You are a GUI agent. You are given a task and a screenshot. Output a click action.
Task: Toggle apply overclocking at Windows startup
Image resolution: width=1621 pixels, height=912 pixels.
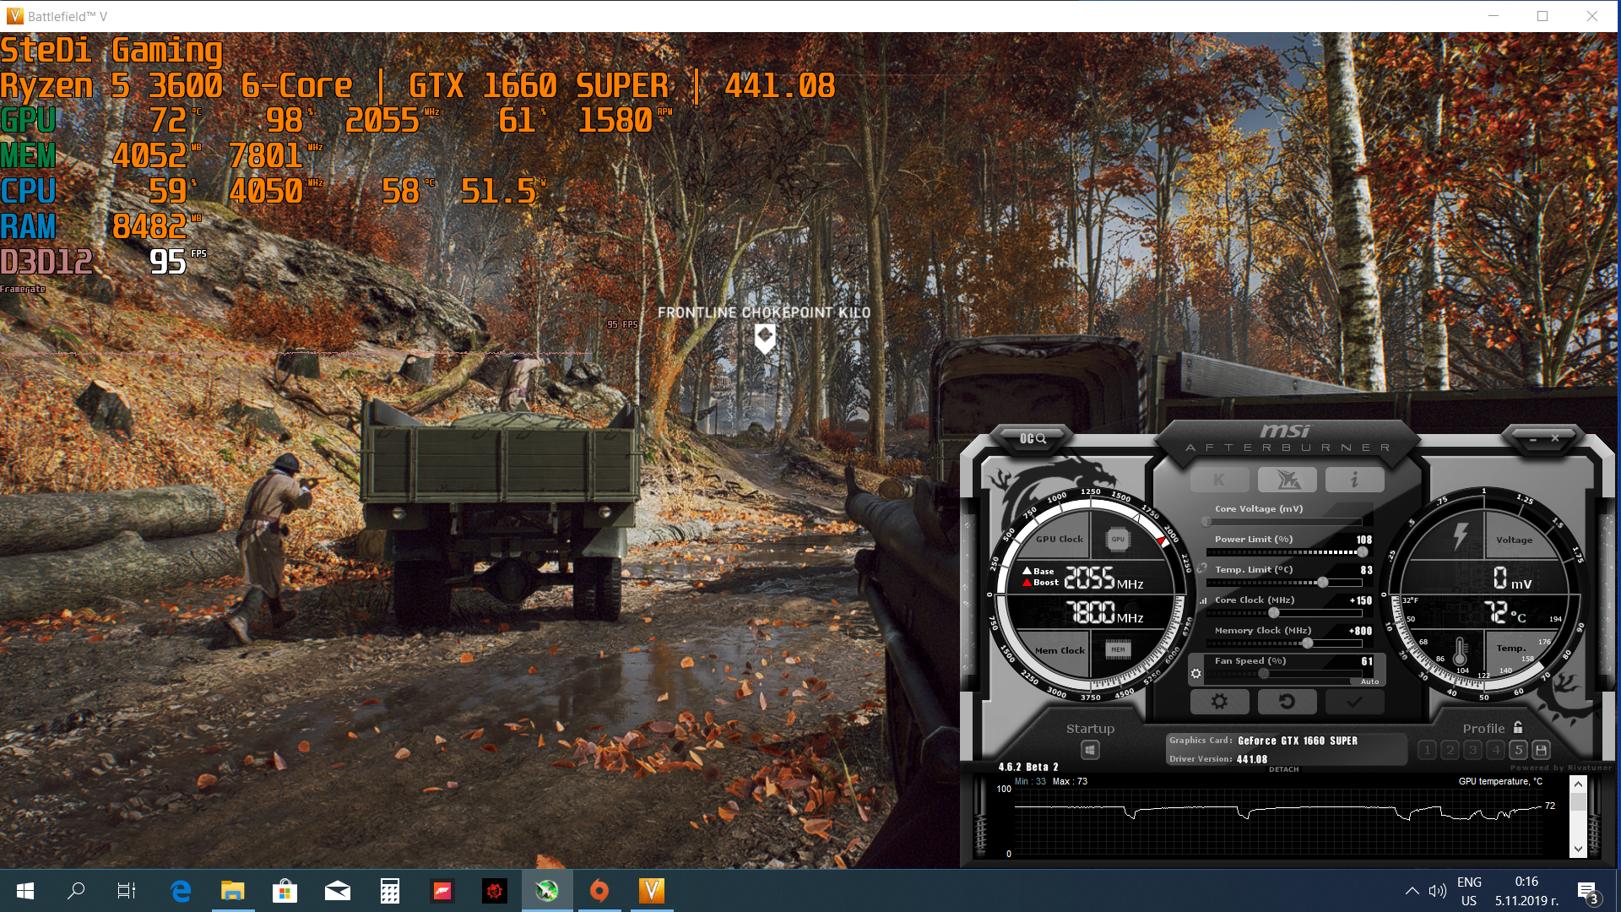click(x=1090, y=750)
